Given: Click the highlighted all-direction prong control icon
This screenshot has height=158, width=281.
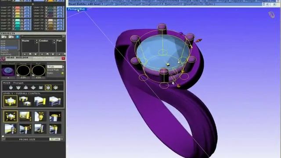Looking at the screenshot, I should [11, 116].
